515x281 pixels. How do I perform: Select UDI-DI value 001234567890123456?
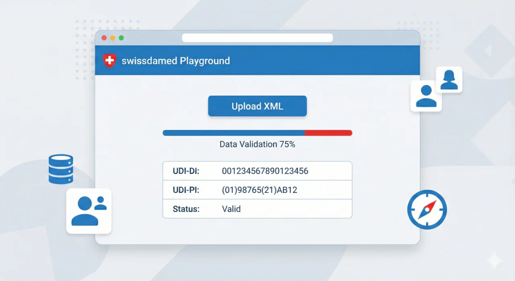click(x=265, y=171)
